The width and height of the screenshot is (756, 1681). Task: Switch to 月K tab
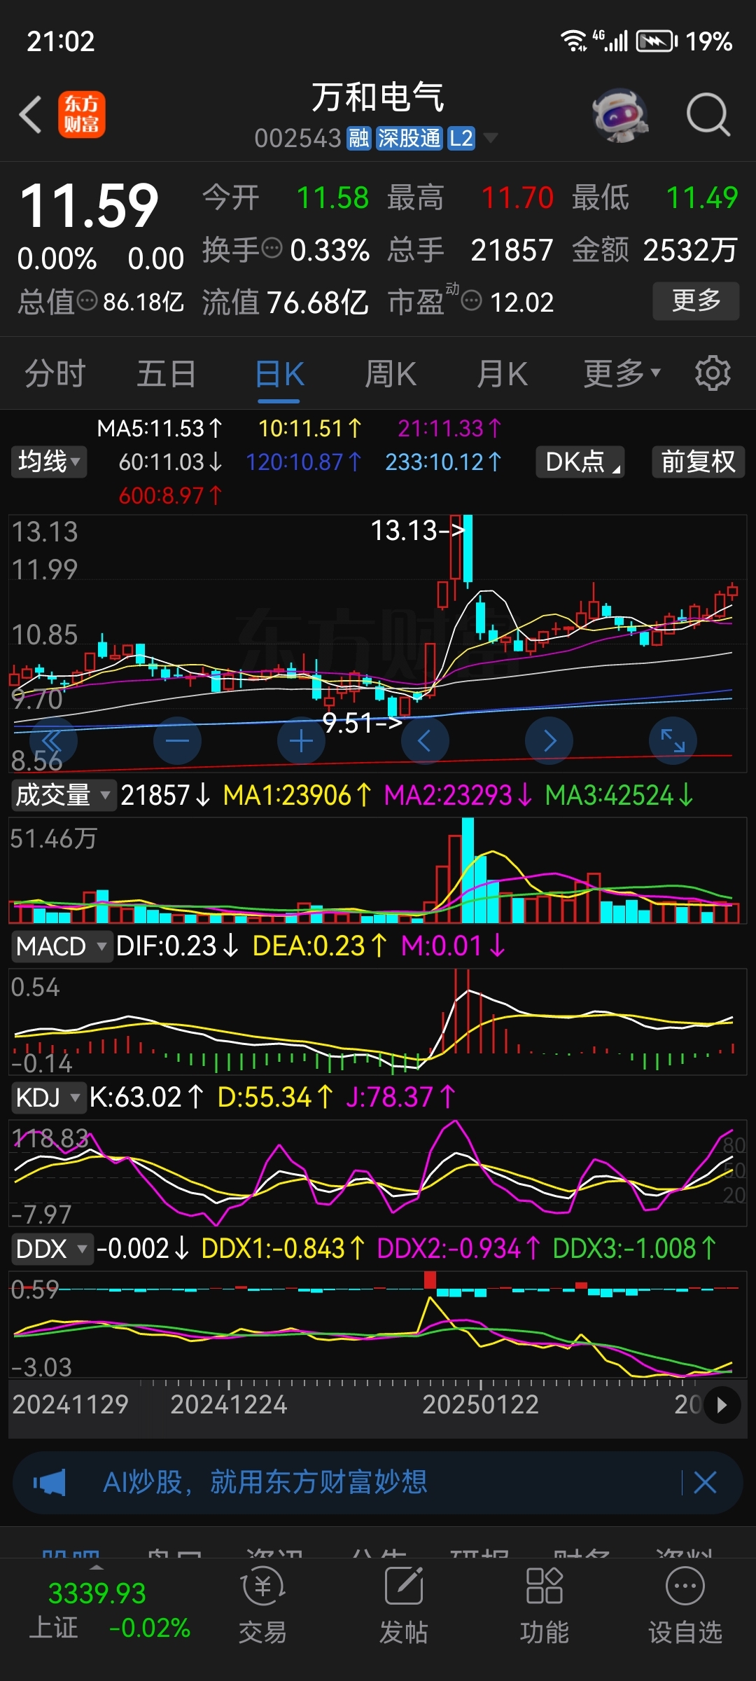[x=502, y=373]
